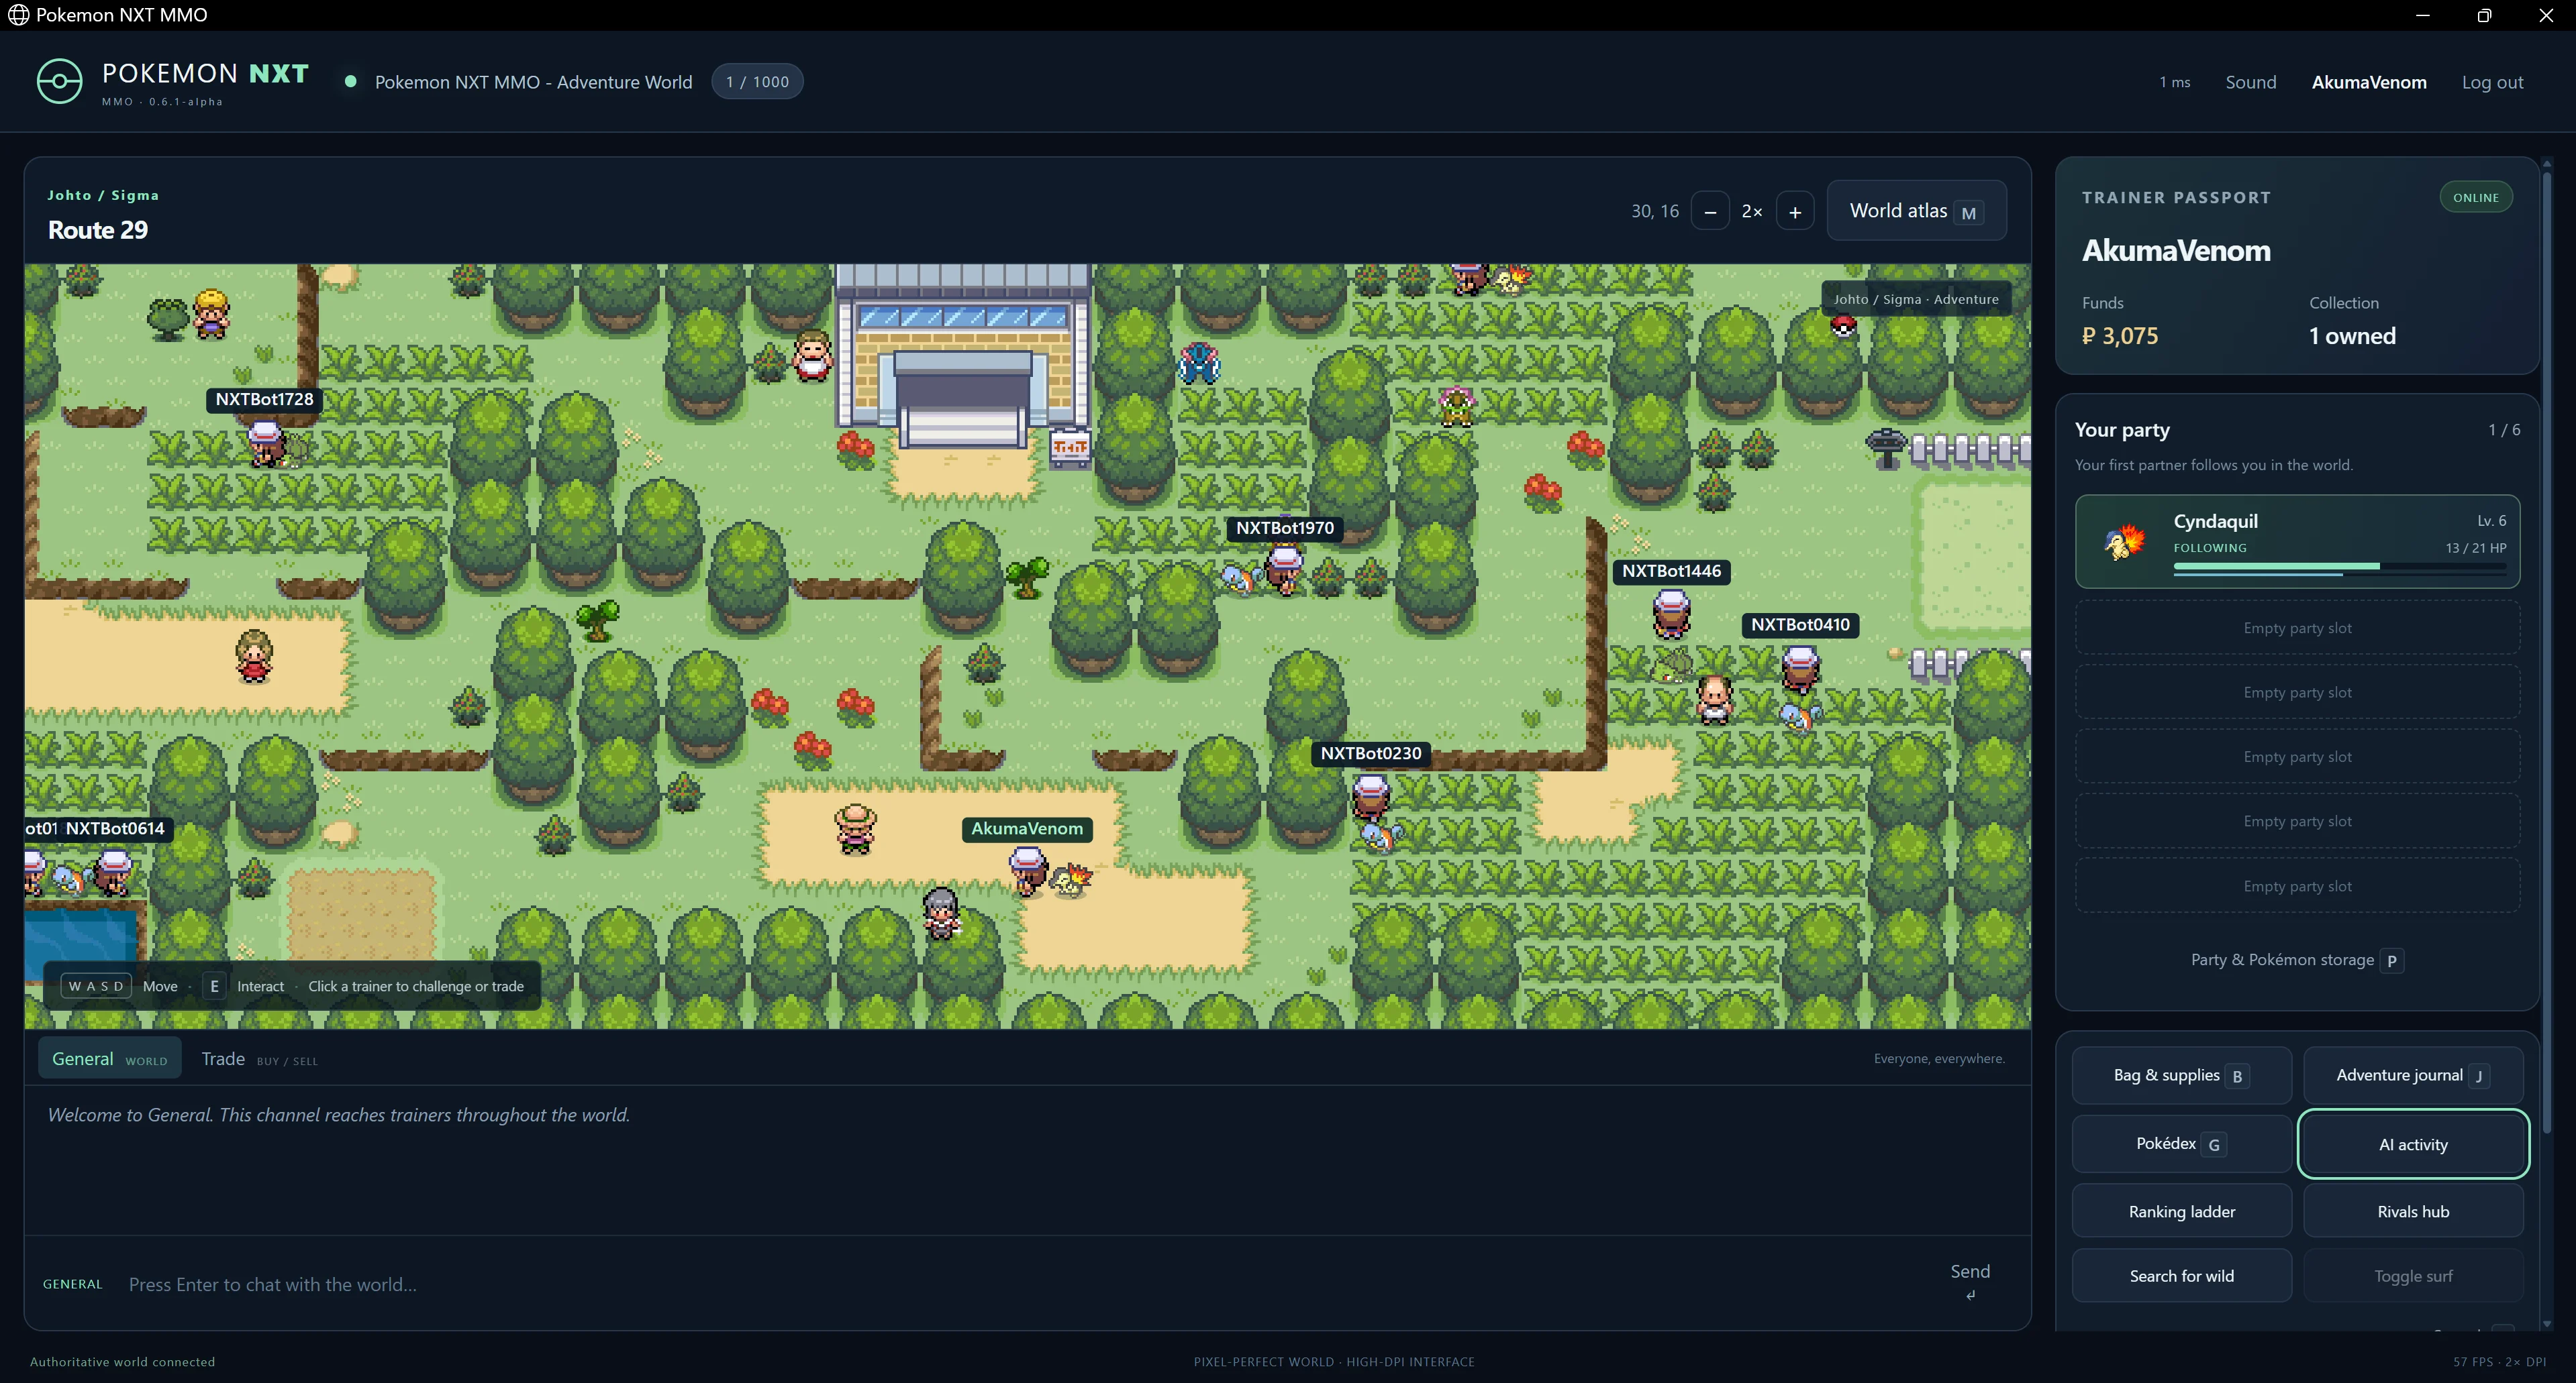Click Cyndaquil HP progress bar
This screenshot has width=2576, height=1383.
point(2339,567)
